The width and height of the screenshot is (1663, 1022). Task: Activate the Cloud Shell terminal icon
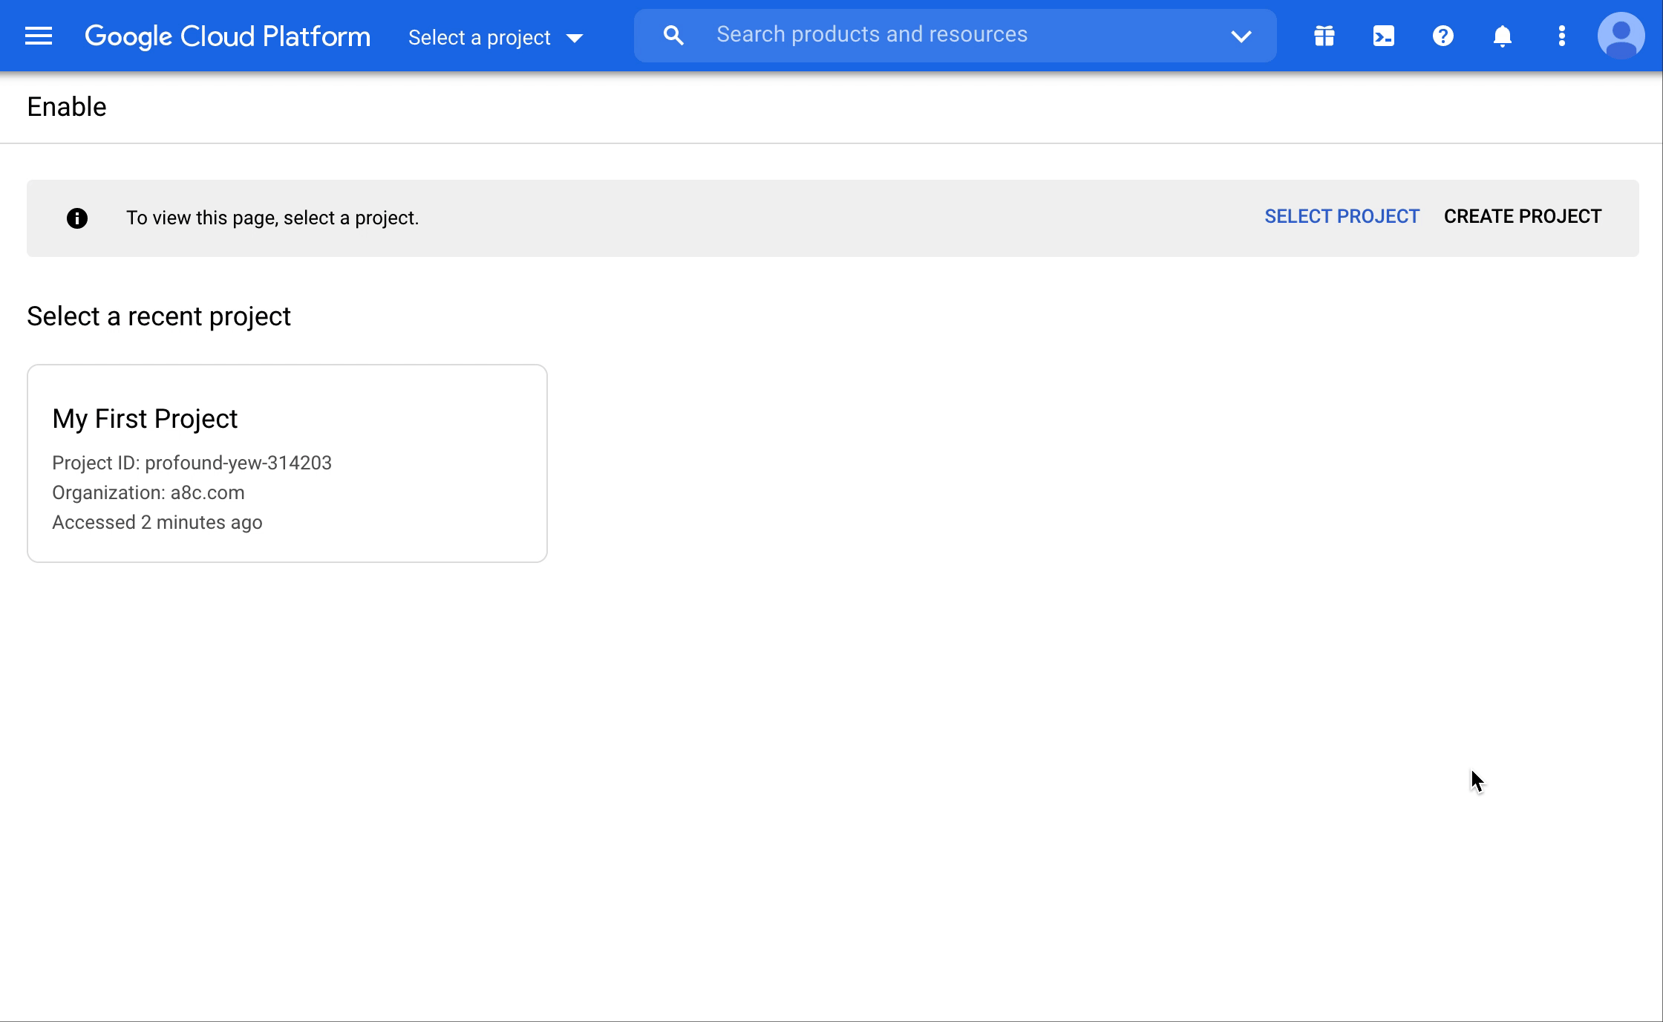(1383, 36)
